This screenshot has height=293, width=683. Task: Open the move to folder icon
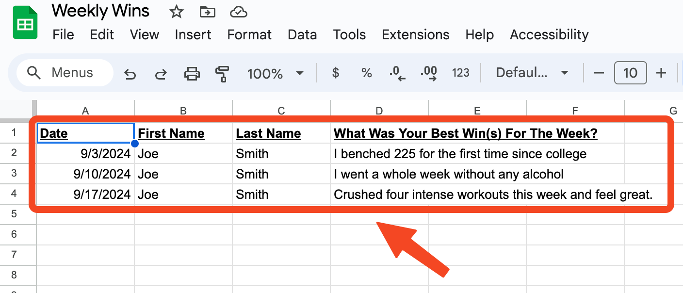(207, 12)
